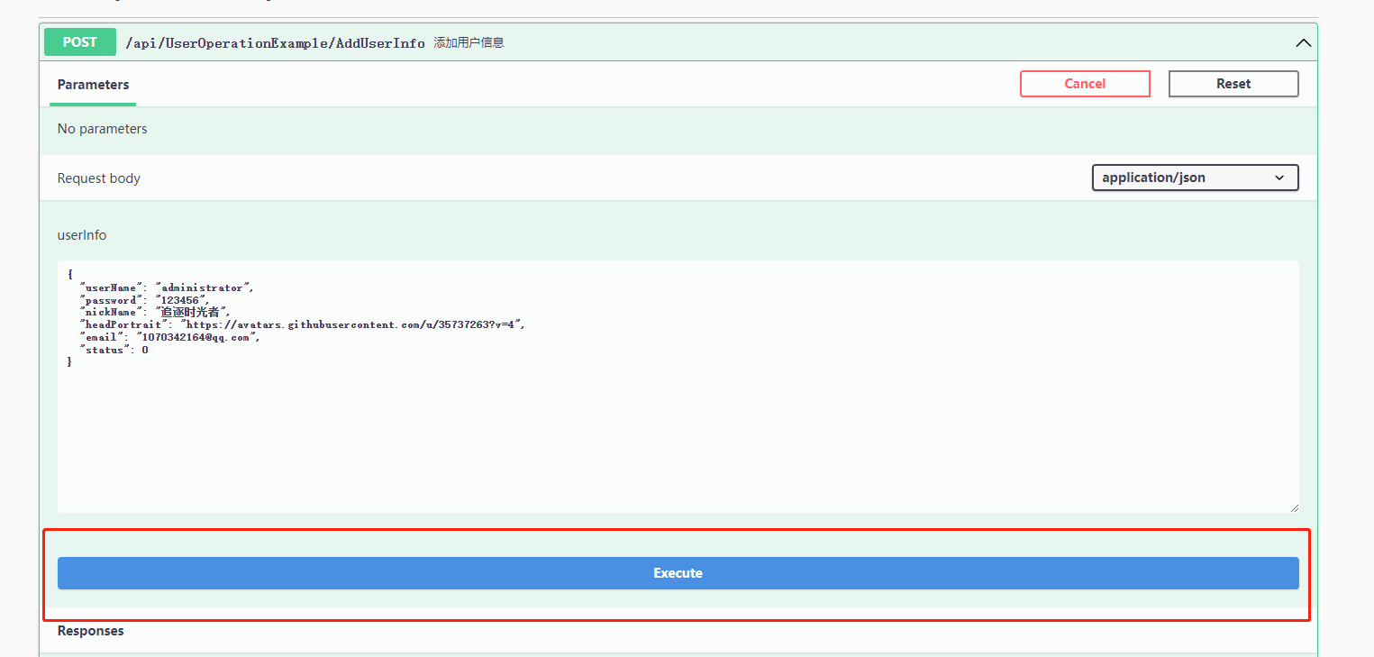Click the Cancel button

[1085, 83]
